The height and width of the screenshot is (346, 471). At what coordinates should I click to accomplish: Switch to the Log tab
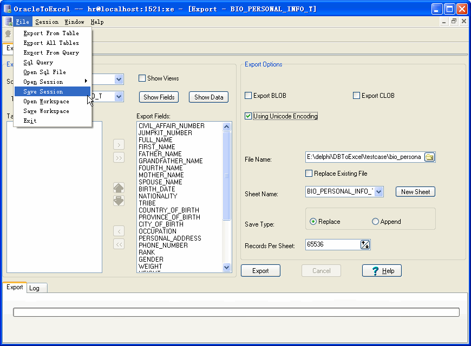coord(37,288)
